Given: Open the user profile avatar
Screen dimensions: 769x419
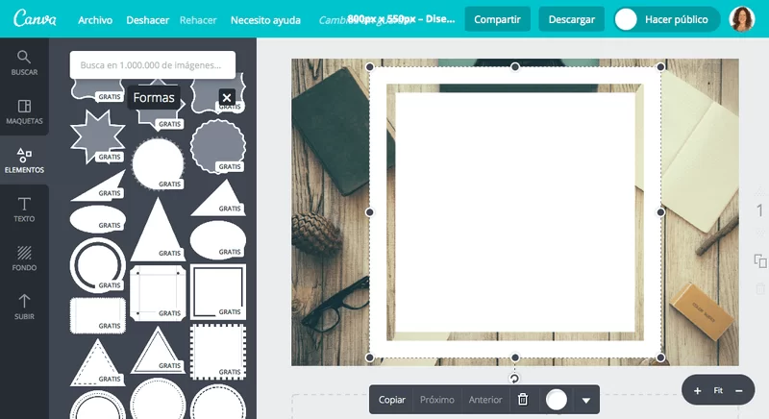Looking at the screenshot, I should point(742,19).
